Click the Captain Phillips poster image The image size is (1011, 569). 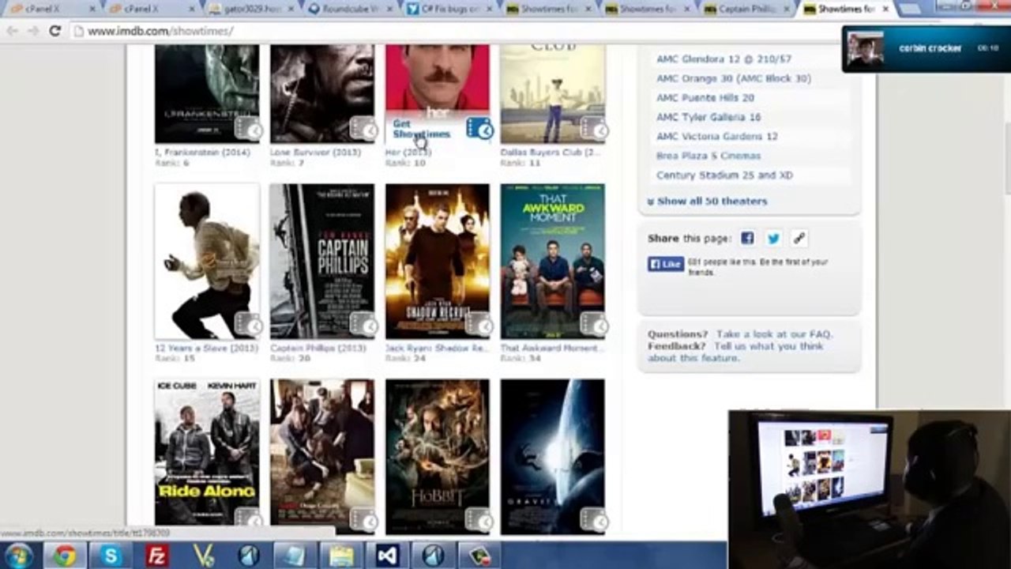[x=322, y=262]
